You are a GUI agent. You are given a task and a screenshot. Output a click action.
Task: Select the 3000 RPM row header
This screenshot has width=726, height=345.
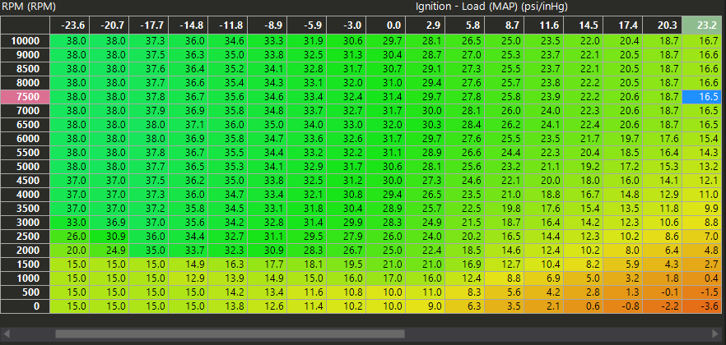(25, 223)
